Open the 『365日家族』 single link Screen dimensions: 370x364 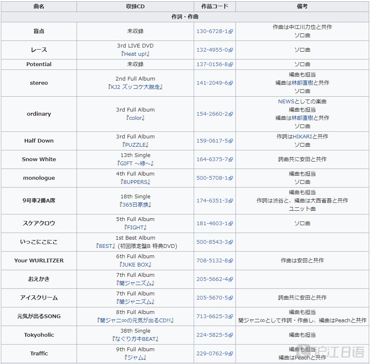[x=135, y=205]
